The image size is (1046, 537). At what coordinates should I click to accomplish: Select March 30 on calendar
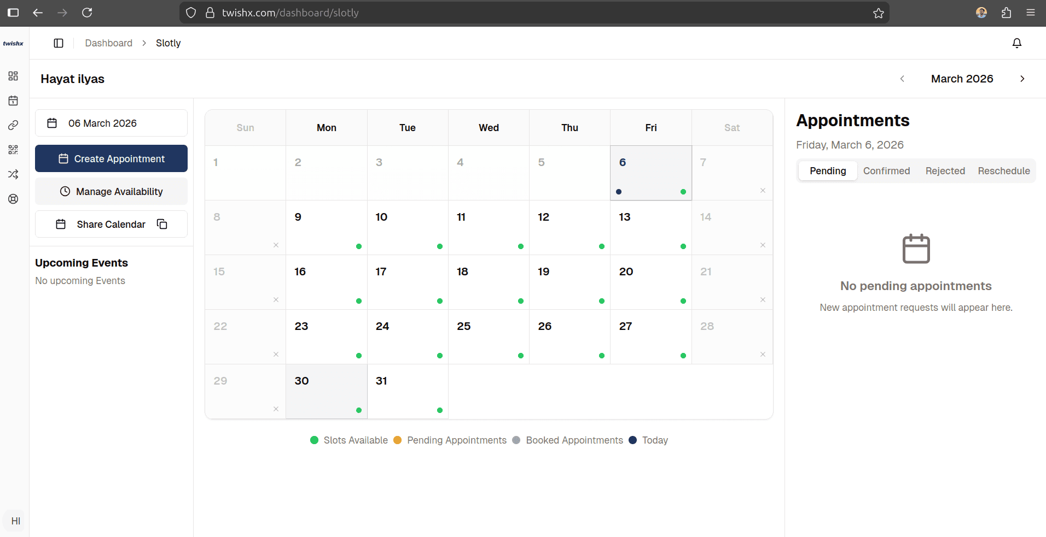[327, 392]
